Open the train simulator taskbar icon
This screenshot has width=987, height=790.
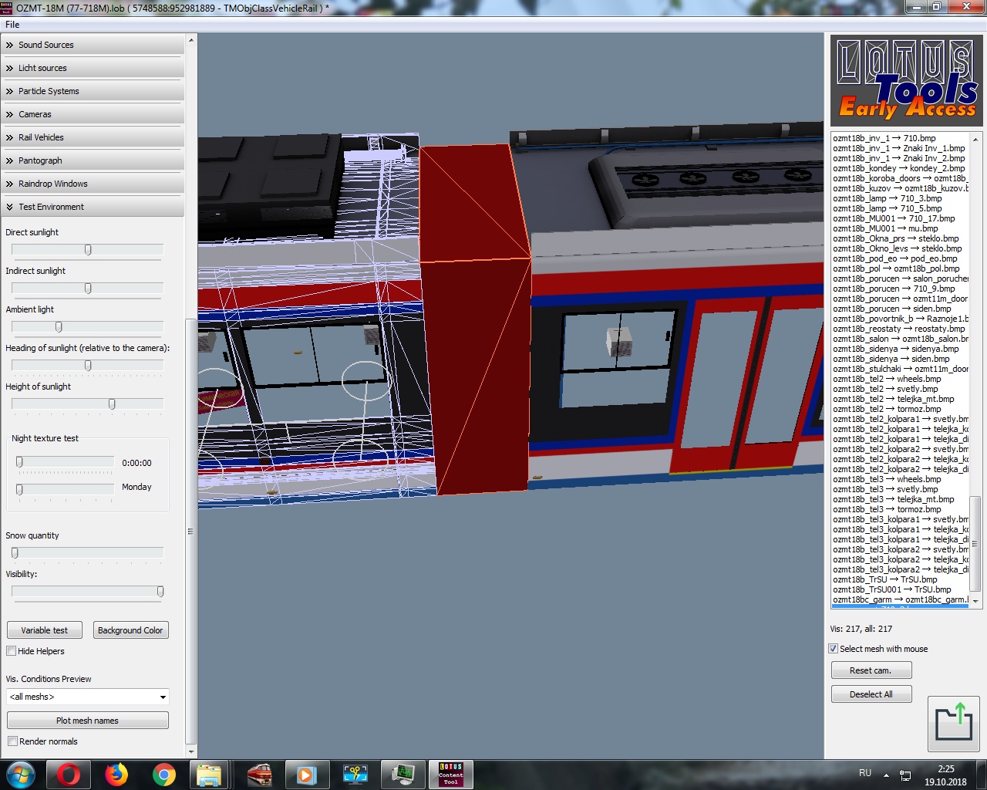click(259, 775)
